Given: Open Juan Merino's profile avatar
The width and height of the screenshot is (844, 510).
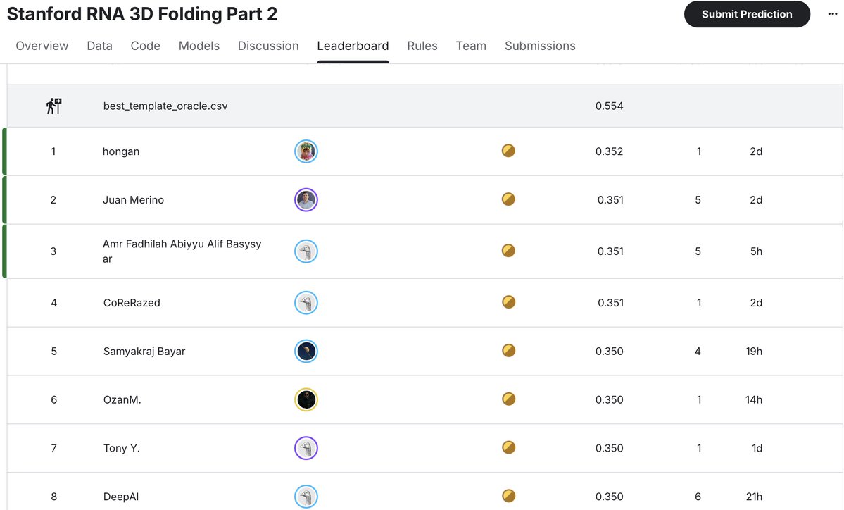Looking at the screenshot, I should tap(306, 200).
